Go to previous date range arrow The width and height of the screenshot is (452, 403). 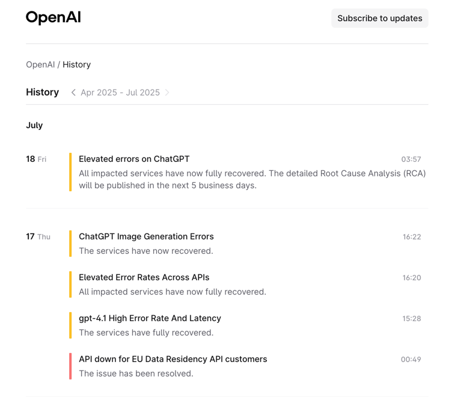tap(73, 92)
